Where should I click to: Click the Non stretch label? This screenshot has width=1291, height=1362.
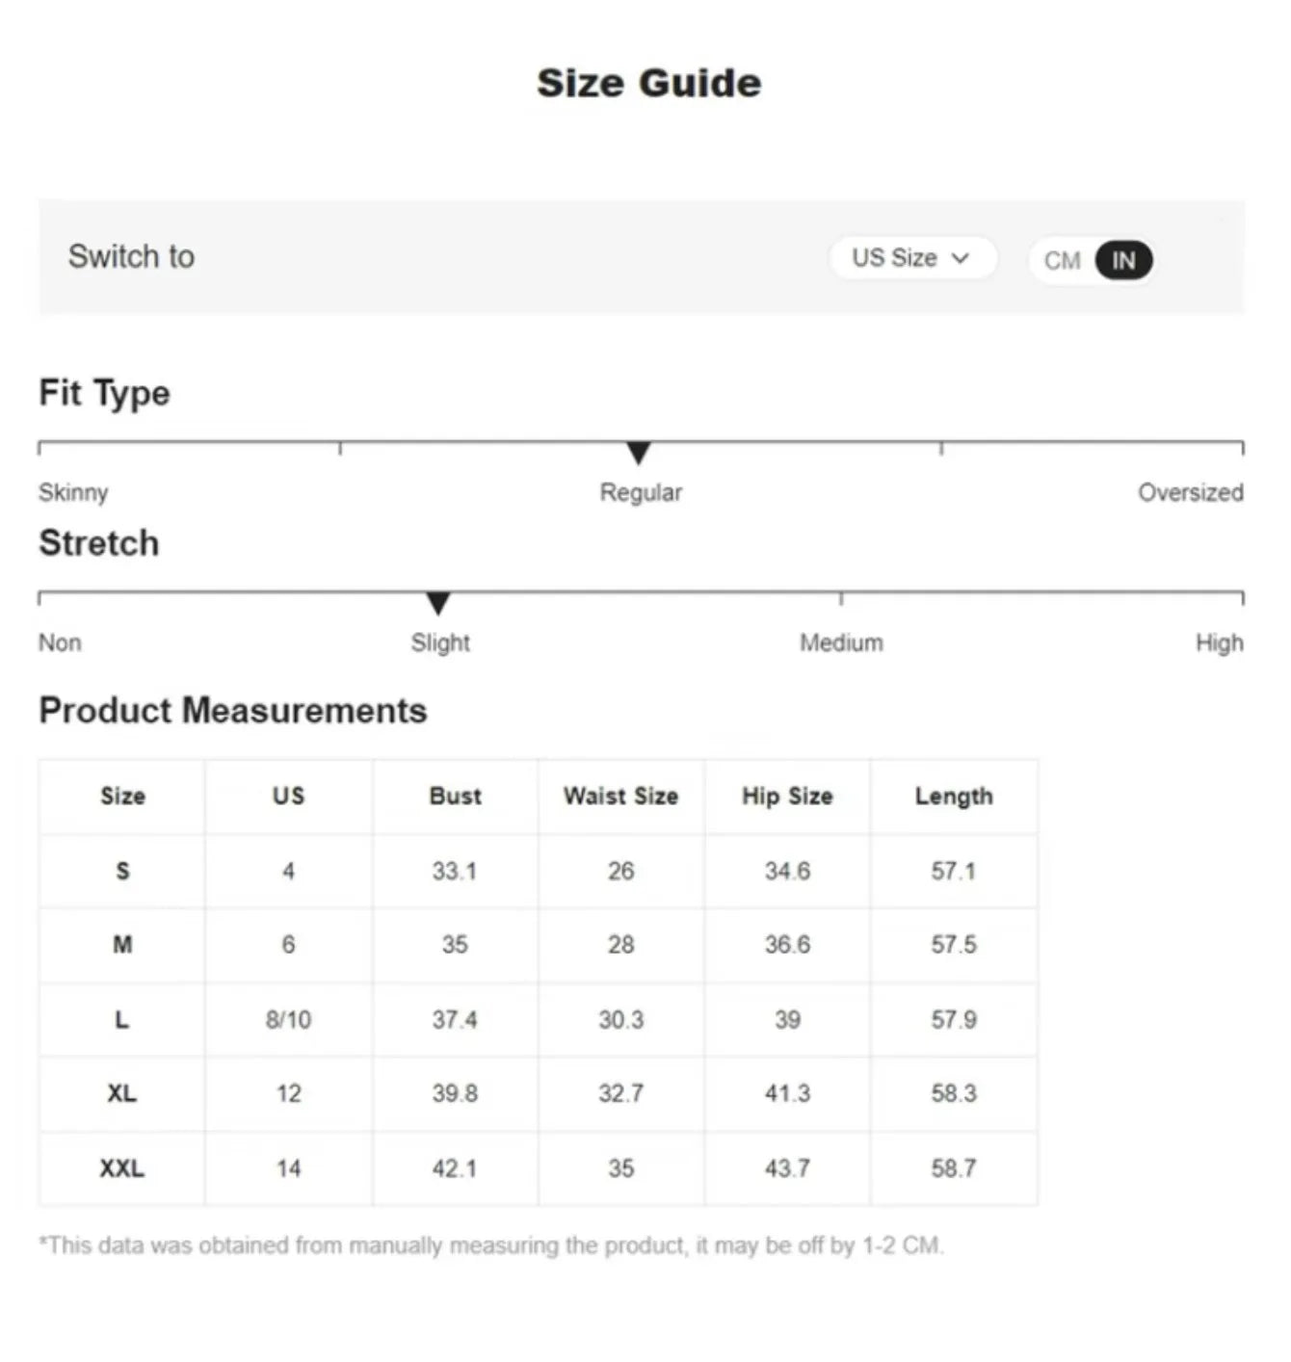point(60,642)
